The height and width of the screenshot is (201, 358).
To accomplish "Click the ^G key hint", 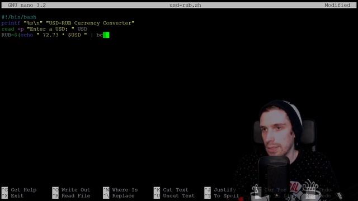I will (x=4, y=190).
